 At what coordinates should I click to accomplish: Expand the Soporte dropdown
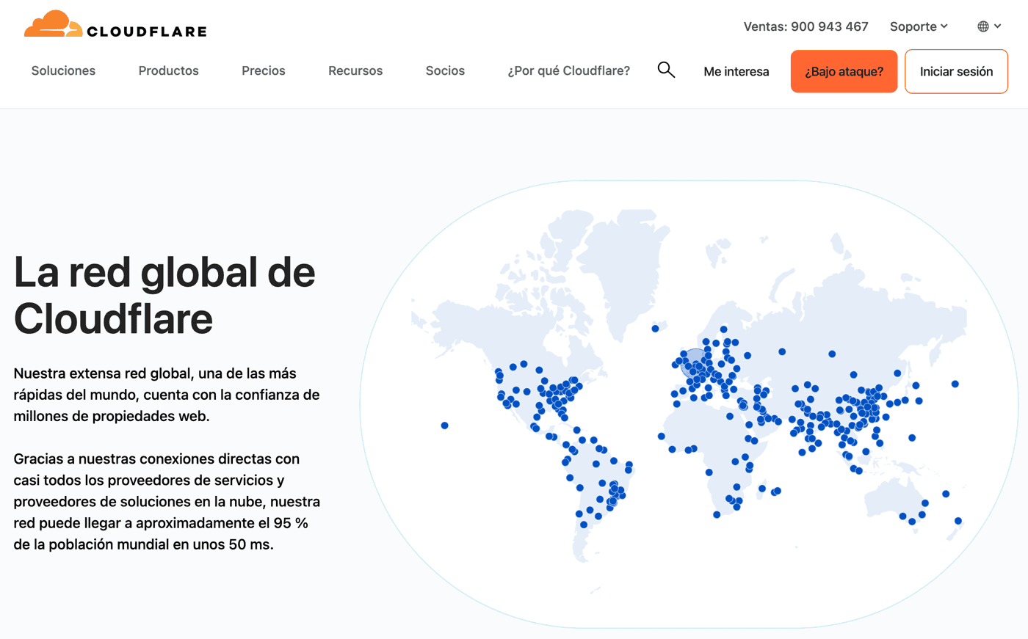(919, 26)
